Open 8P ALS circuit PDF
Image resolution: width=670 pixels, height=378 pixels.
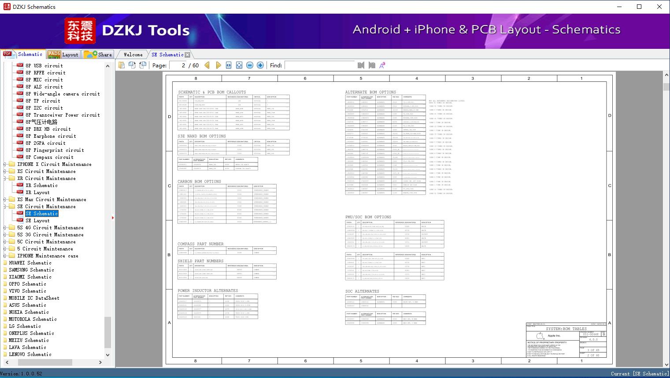point(44,87)
